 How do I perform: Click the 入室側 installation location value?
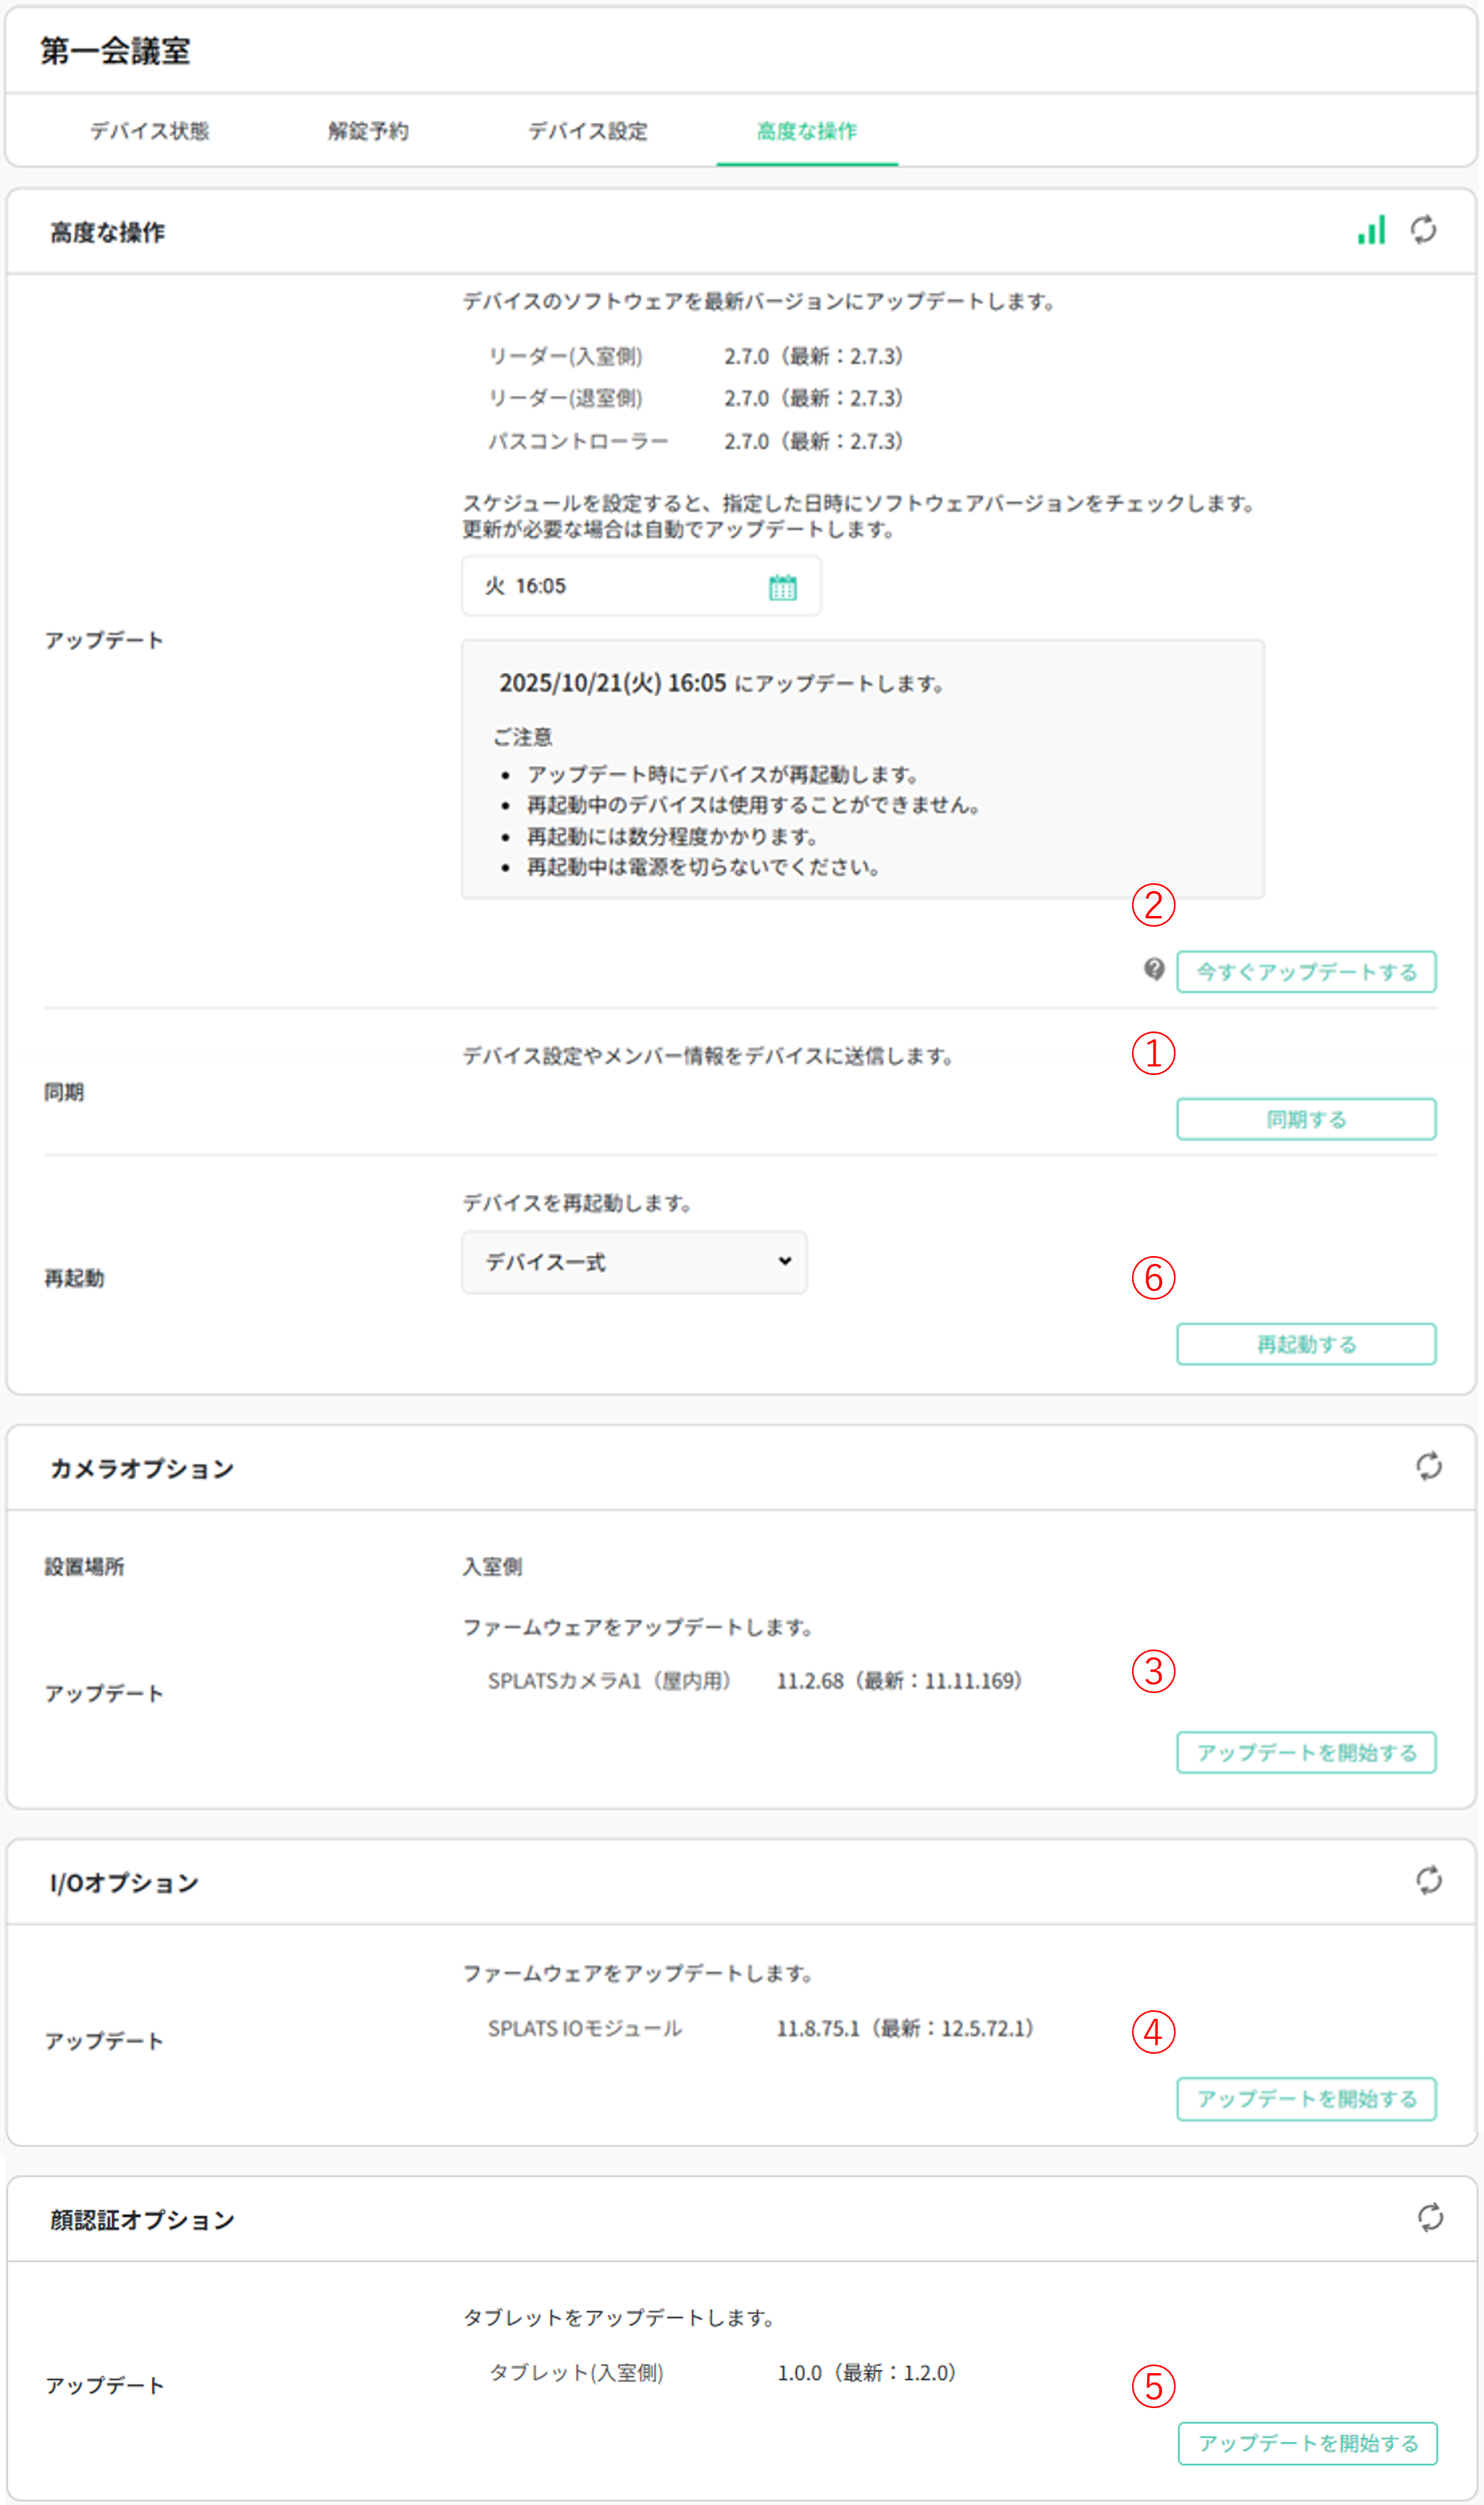click(x=492, y=1567)
